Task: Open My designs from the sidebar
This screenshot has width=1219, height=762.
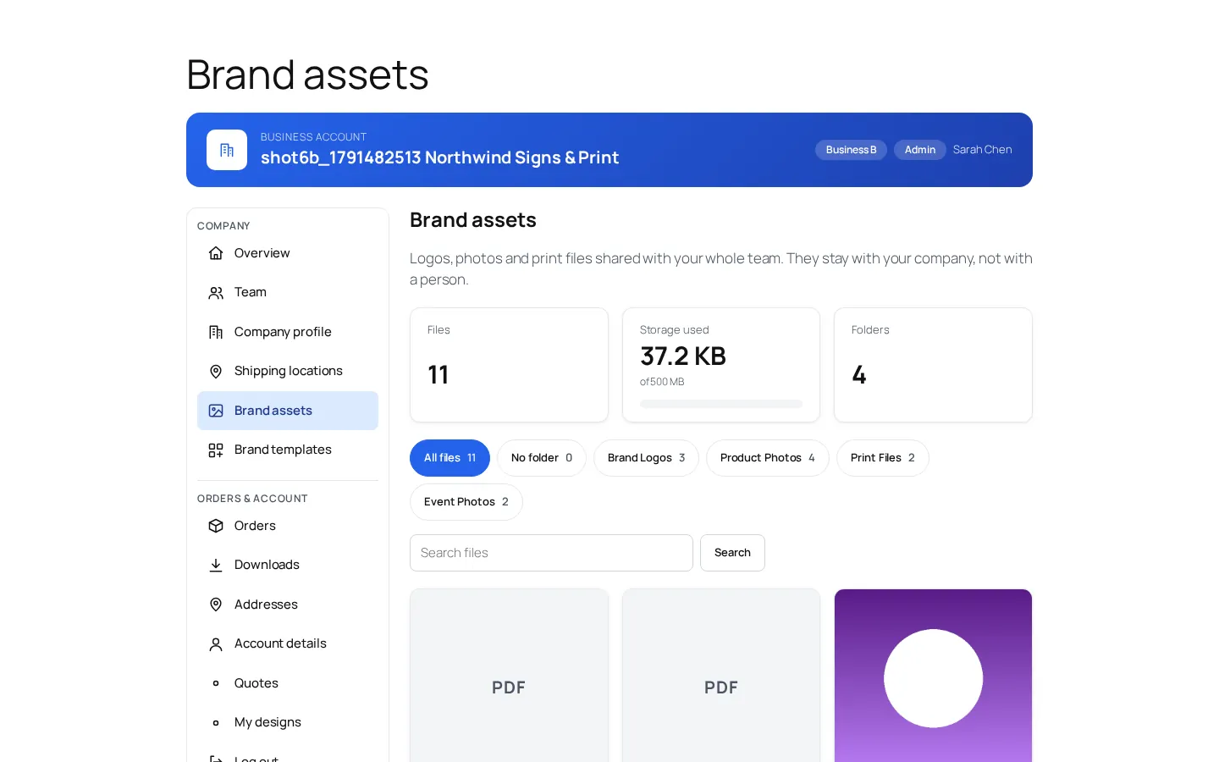Action: [x=288, y=722]
